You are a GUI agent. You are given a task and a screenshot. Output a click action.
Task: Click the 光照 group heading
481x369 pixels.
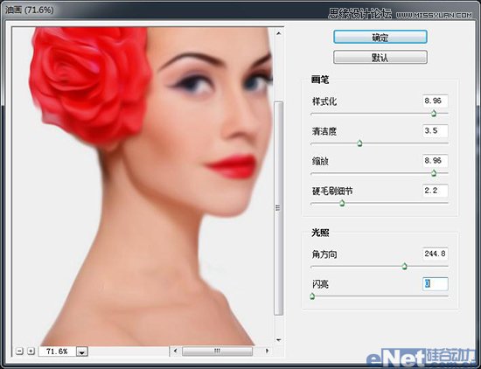point(320,233)
